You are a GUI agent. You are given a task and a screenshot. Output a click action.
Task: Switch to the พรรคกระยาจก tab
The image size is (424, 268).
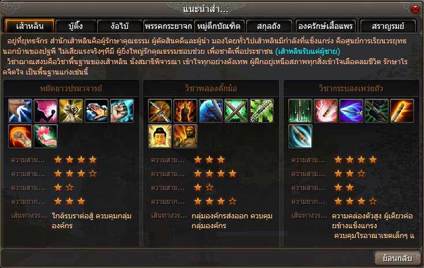coord(169,26)
